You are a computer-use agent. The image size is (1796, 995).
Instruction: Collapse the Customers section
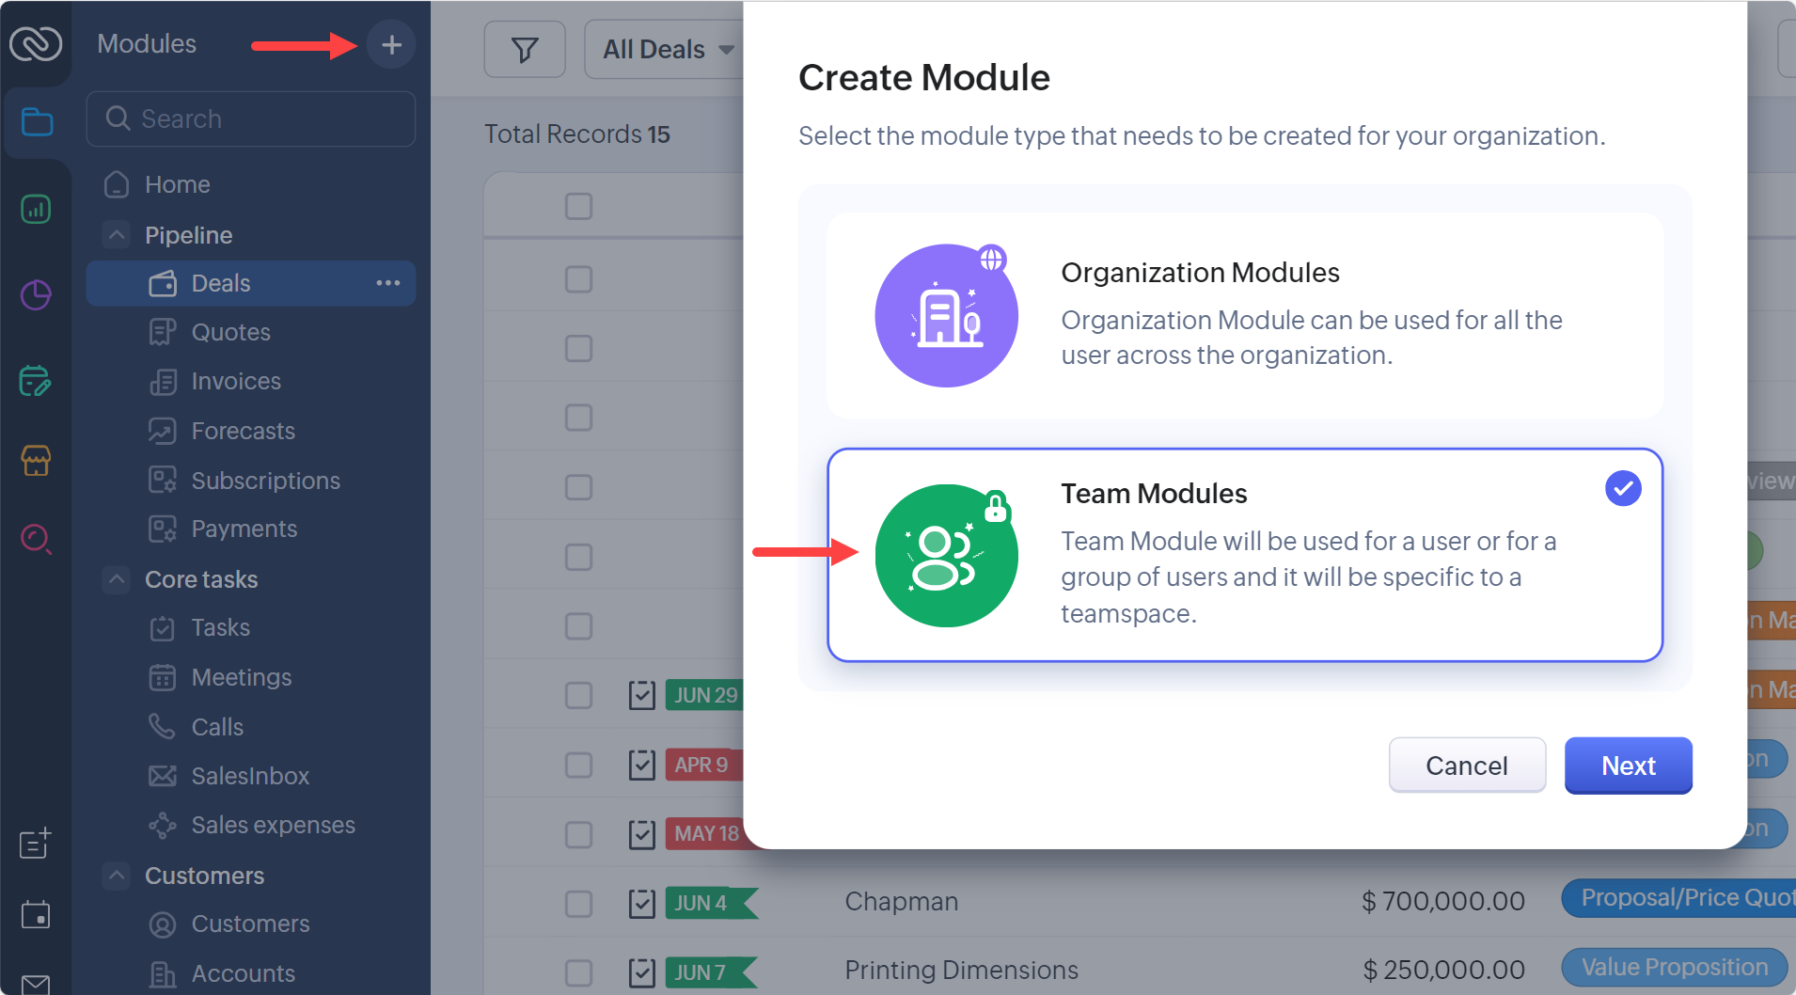(116, 876)
